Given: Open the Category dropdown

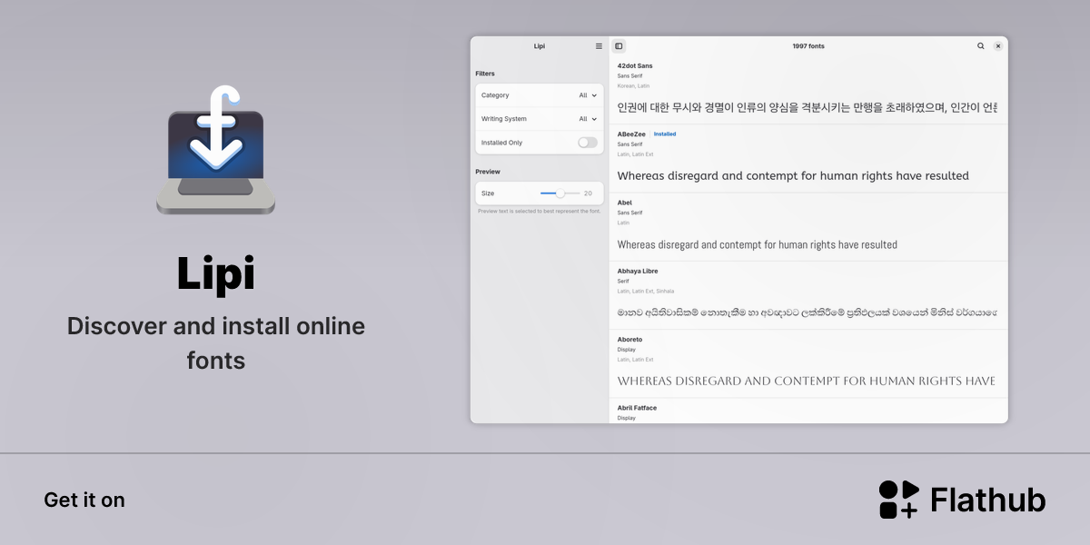Looking at the screenshot, I should (x=540, y=95).
